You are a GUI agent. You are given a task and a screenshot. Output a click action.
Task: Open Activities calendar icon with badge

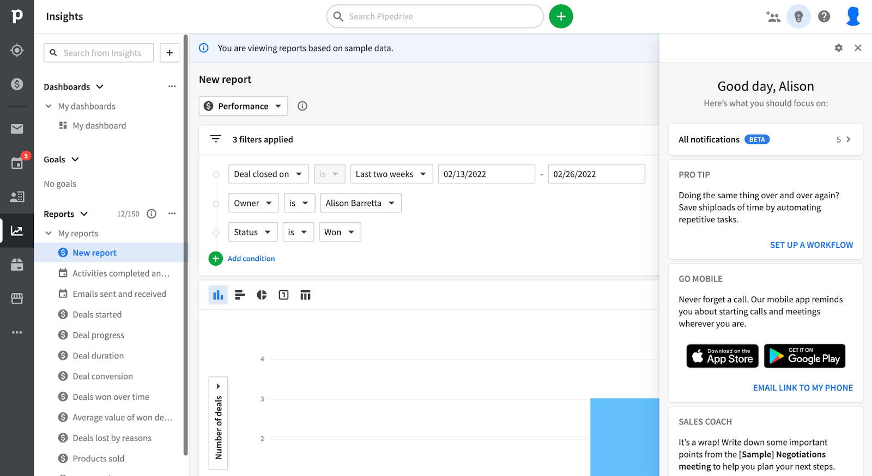tap(17, 163)
